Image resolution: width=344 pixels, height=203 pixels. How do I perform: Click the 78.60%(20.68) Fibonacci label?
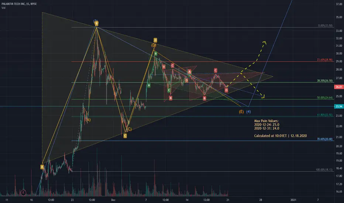(x=325, y=139)
